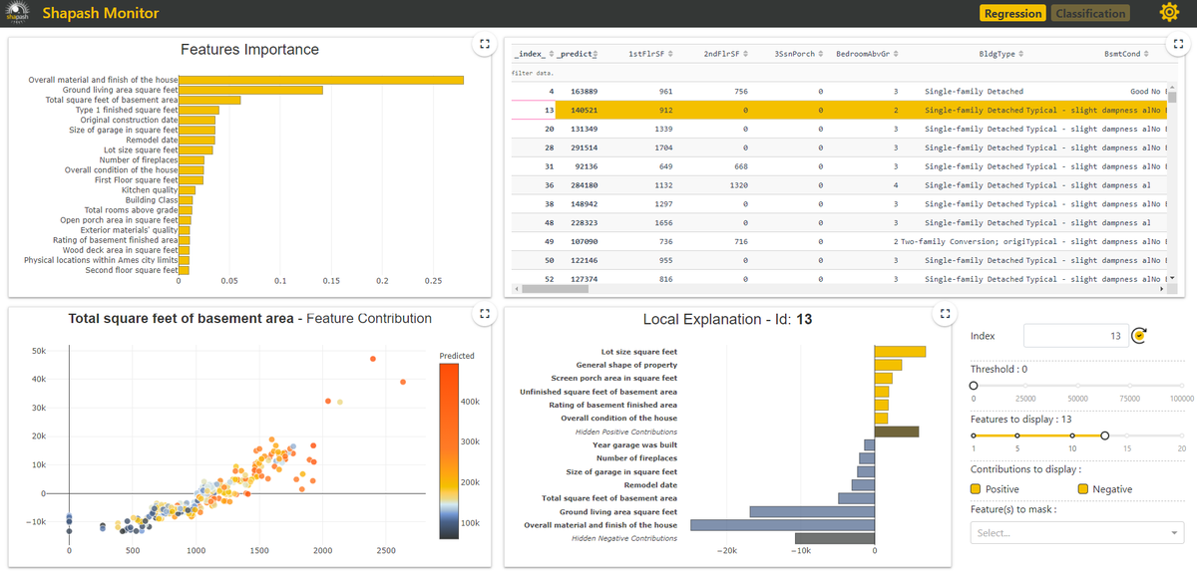Click 'Year garage was built' label
This screenshot has width=1197, height=579.
pos(634,444)
